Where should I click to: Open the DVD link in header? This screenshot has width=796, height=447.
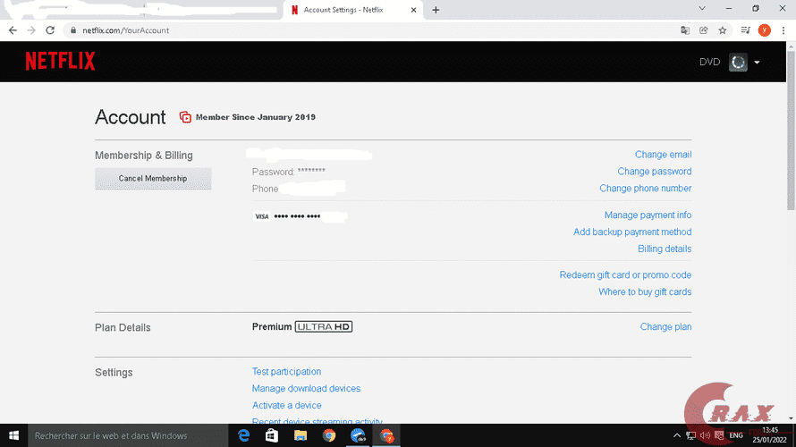click(x=709, y=62)
